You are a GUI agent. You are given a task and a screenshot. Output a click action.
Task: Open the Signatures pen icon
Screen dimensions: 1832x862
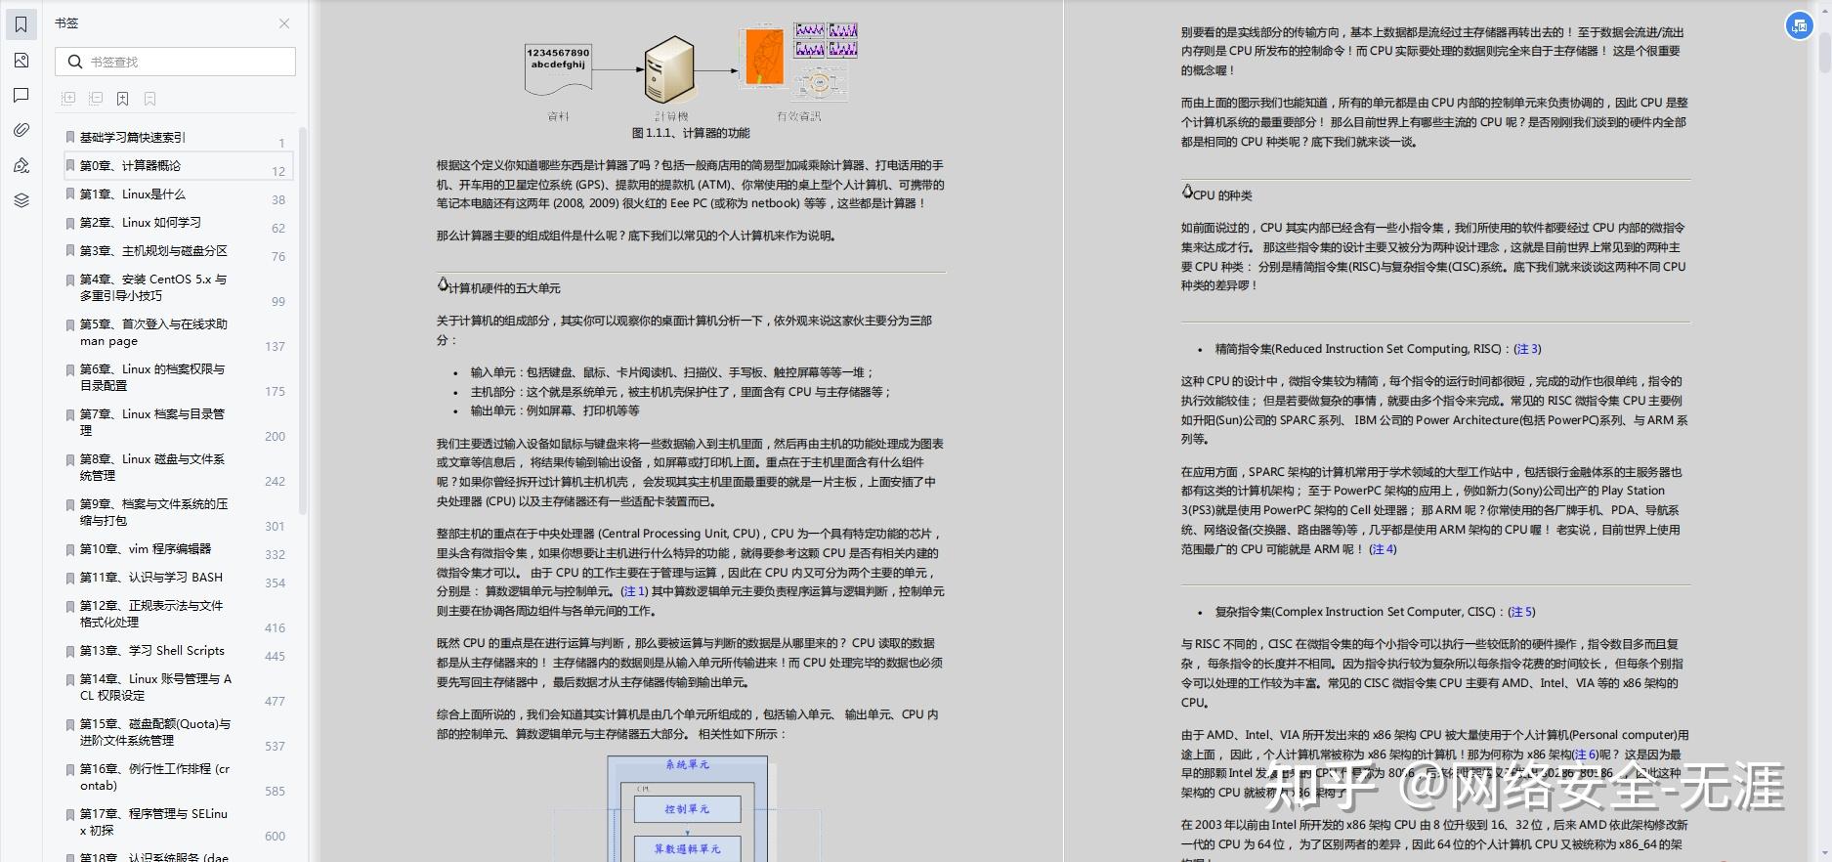click(21, 165)
